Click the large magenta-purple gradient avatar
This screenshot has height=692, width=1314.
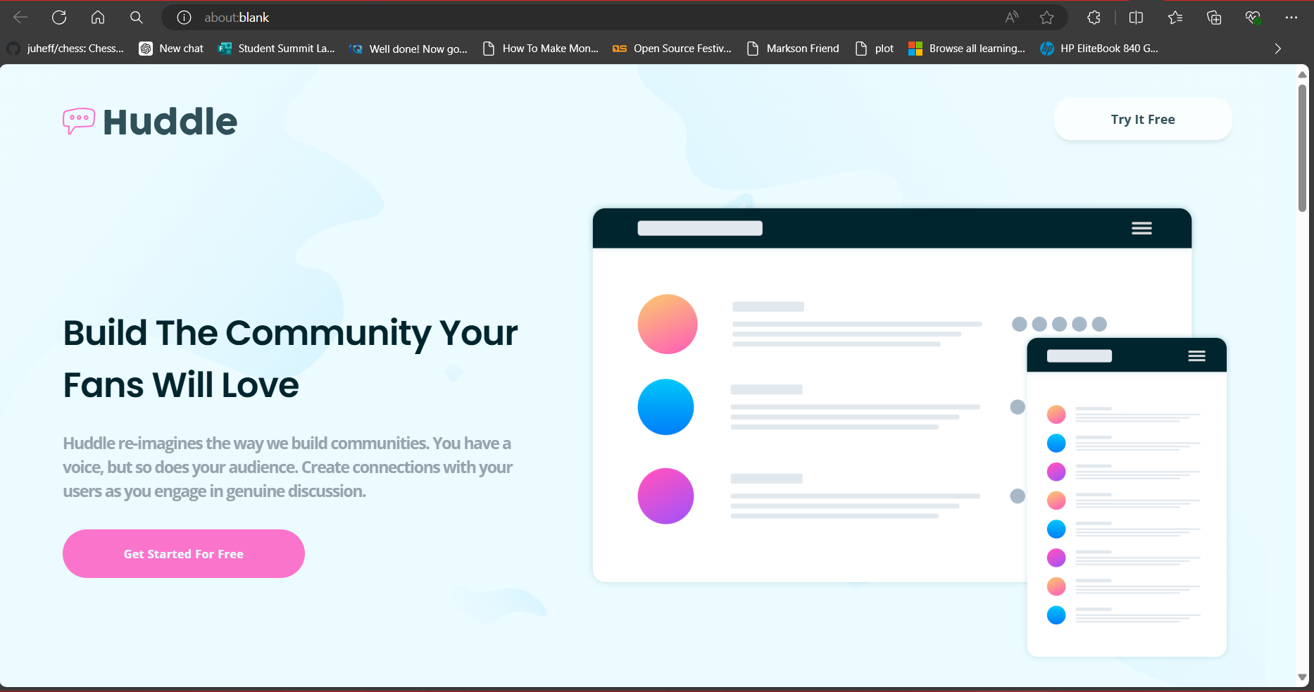click(x=665, y=496)
